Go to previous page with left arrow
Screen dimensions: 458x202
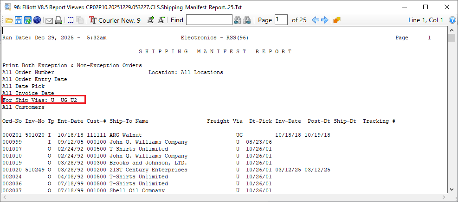click(316, 20)
